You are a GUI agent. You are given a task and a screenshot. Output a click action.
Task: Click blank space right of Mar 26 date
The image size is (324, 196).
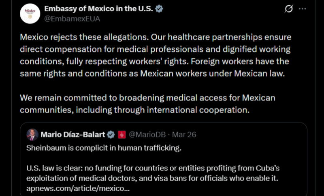(243, 135)
